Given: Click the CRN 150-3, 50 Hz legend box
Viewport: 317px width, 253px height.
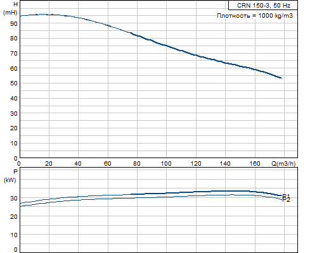Looking at the screenshot, I should tap(263, 5).
